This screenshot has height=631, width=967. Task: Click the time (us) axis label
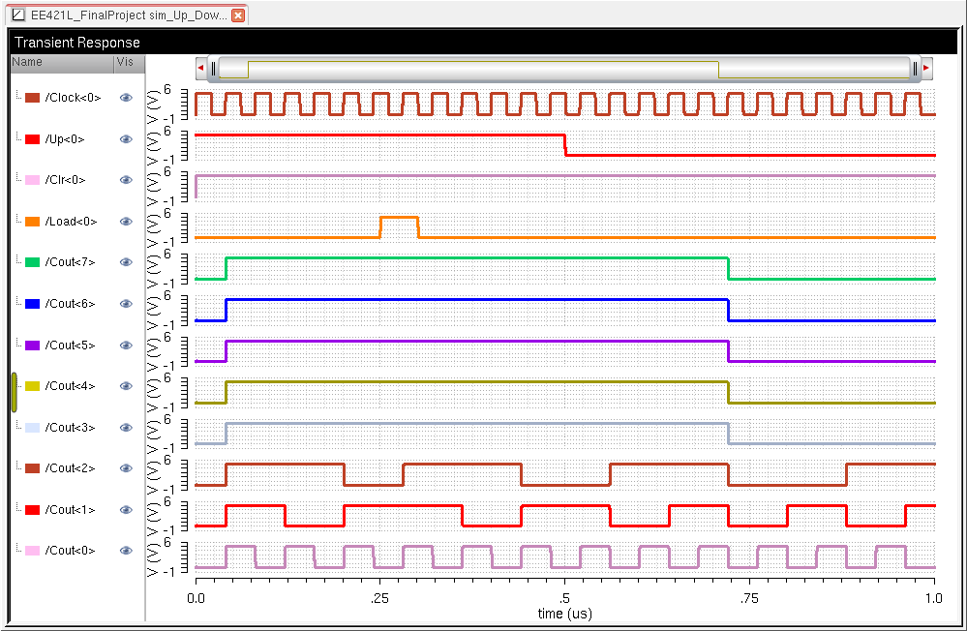(x=564, y=614)
